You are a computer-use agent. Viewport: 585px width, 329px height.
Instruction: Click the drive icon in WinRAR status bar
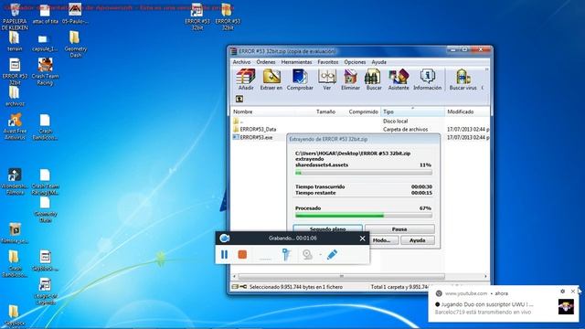pyautogui.click(x=235, y=287)
